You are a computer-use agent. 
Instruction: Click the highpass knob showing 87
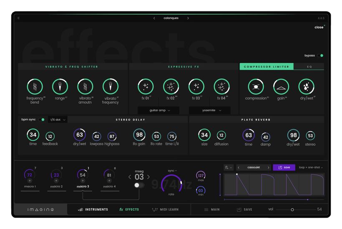click(x=112, y=137)
